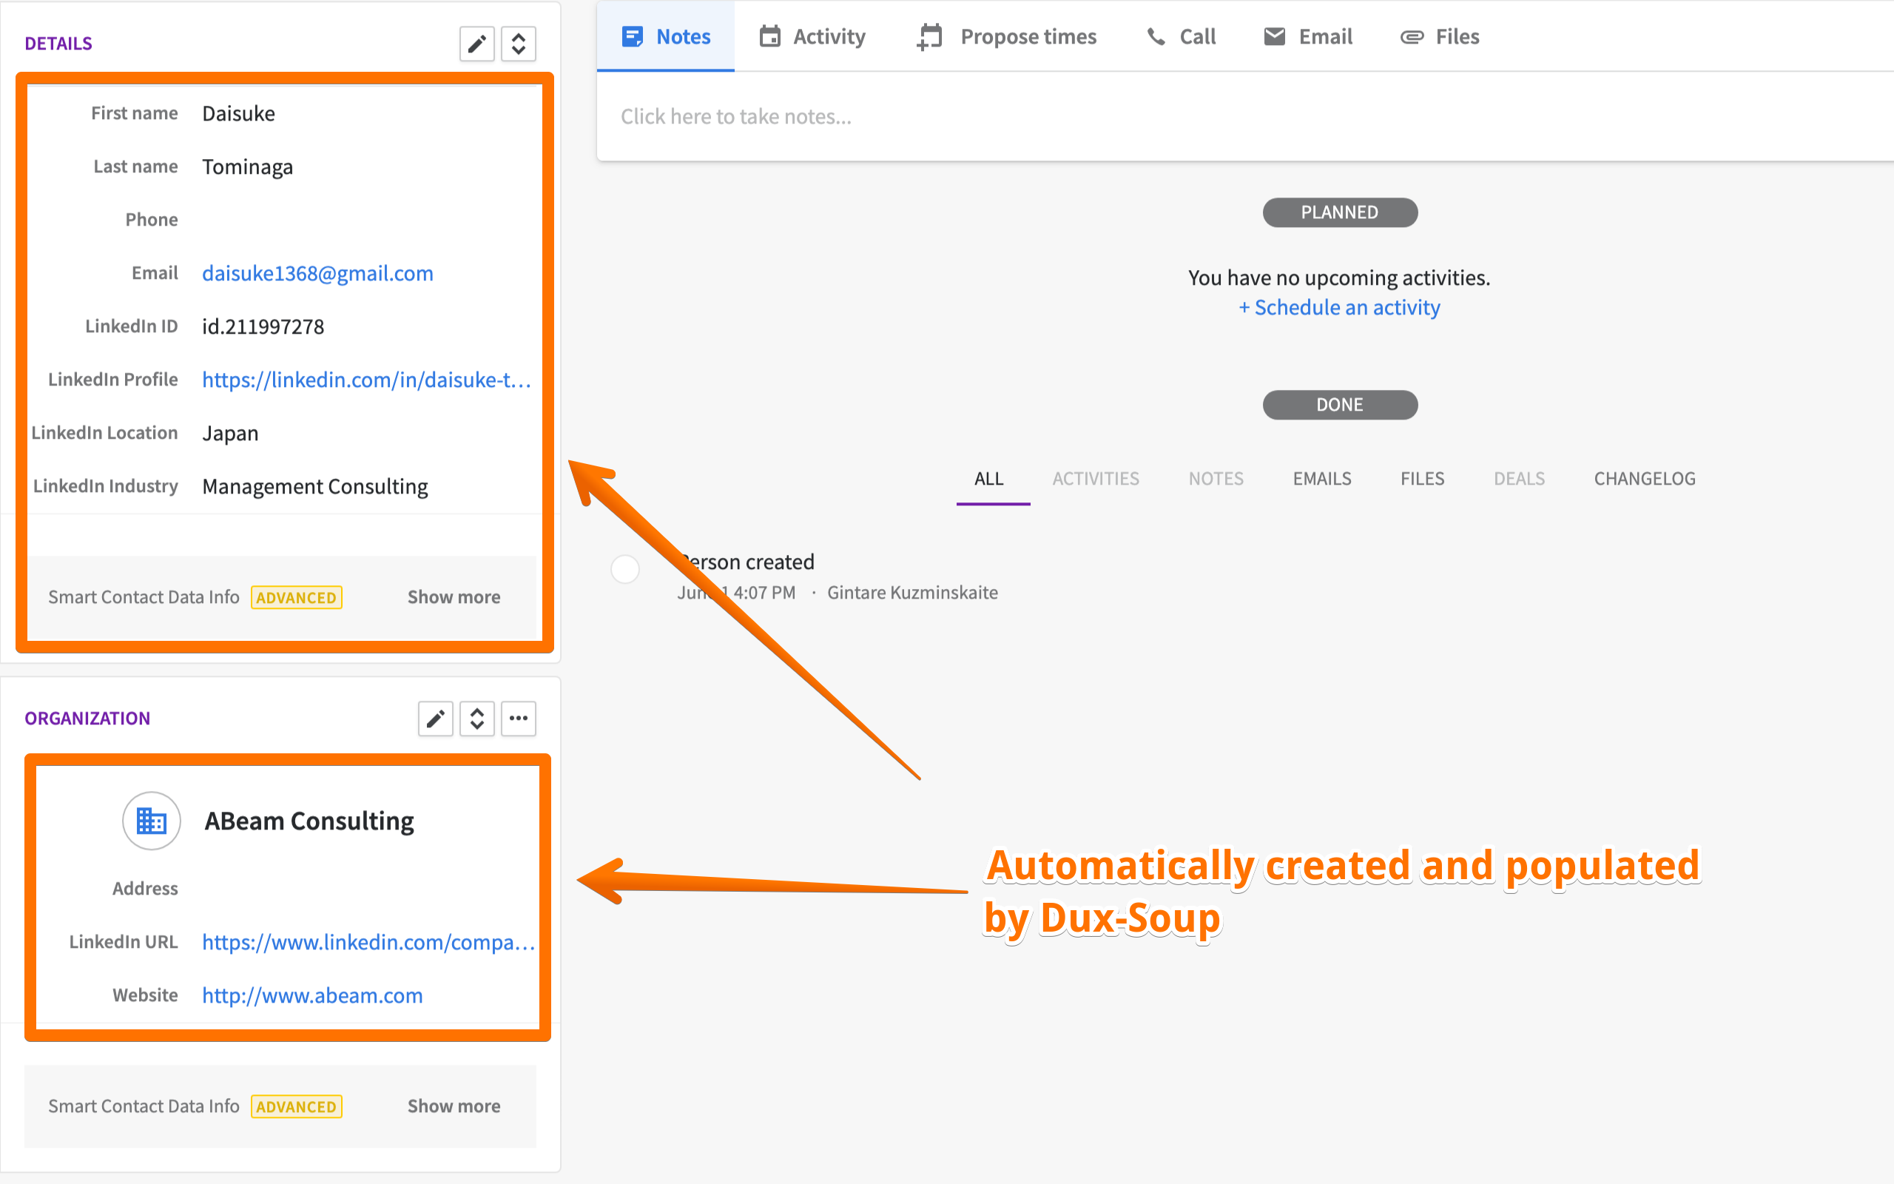Screen dimensions: 1894x1184
Task: Click the Email envelope icon
Action: point(1274,37)
